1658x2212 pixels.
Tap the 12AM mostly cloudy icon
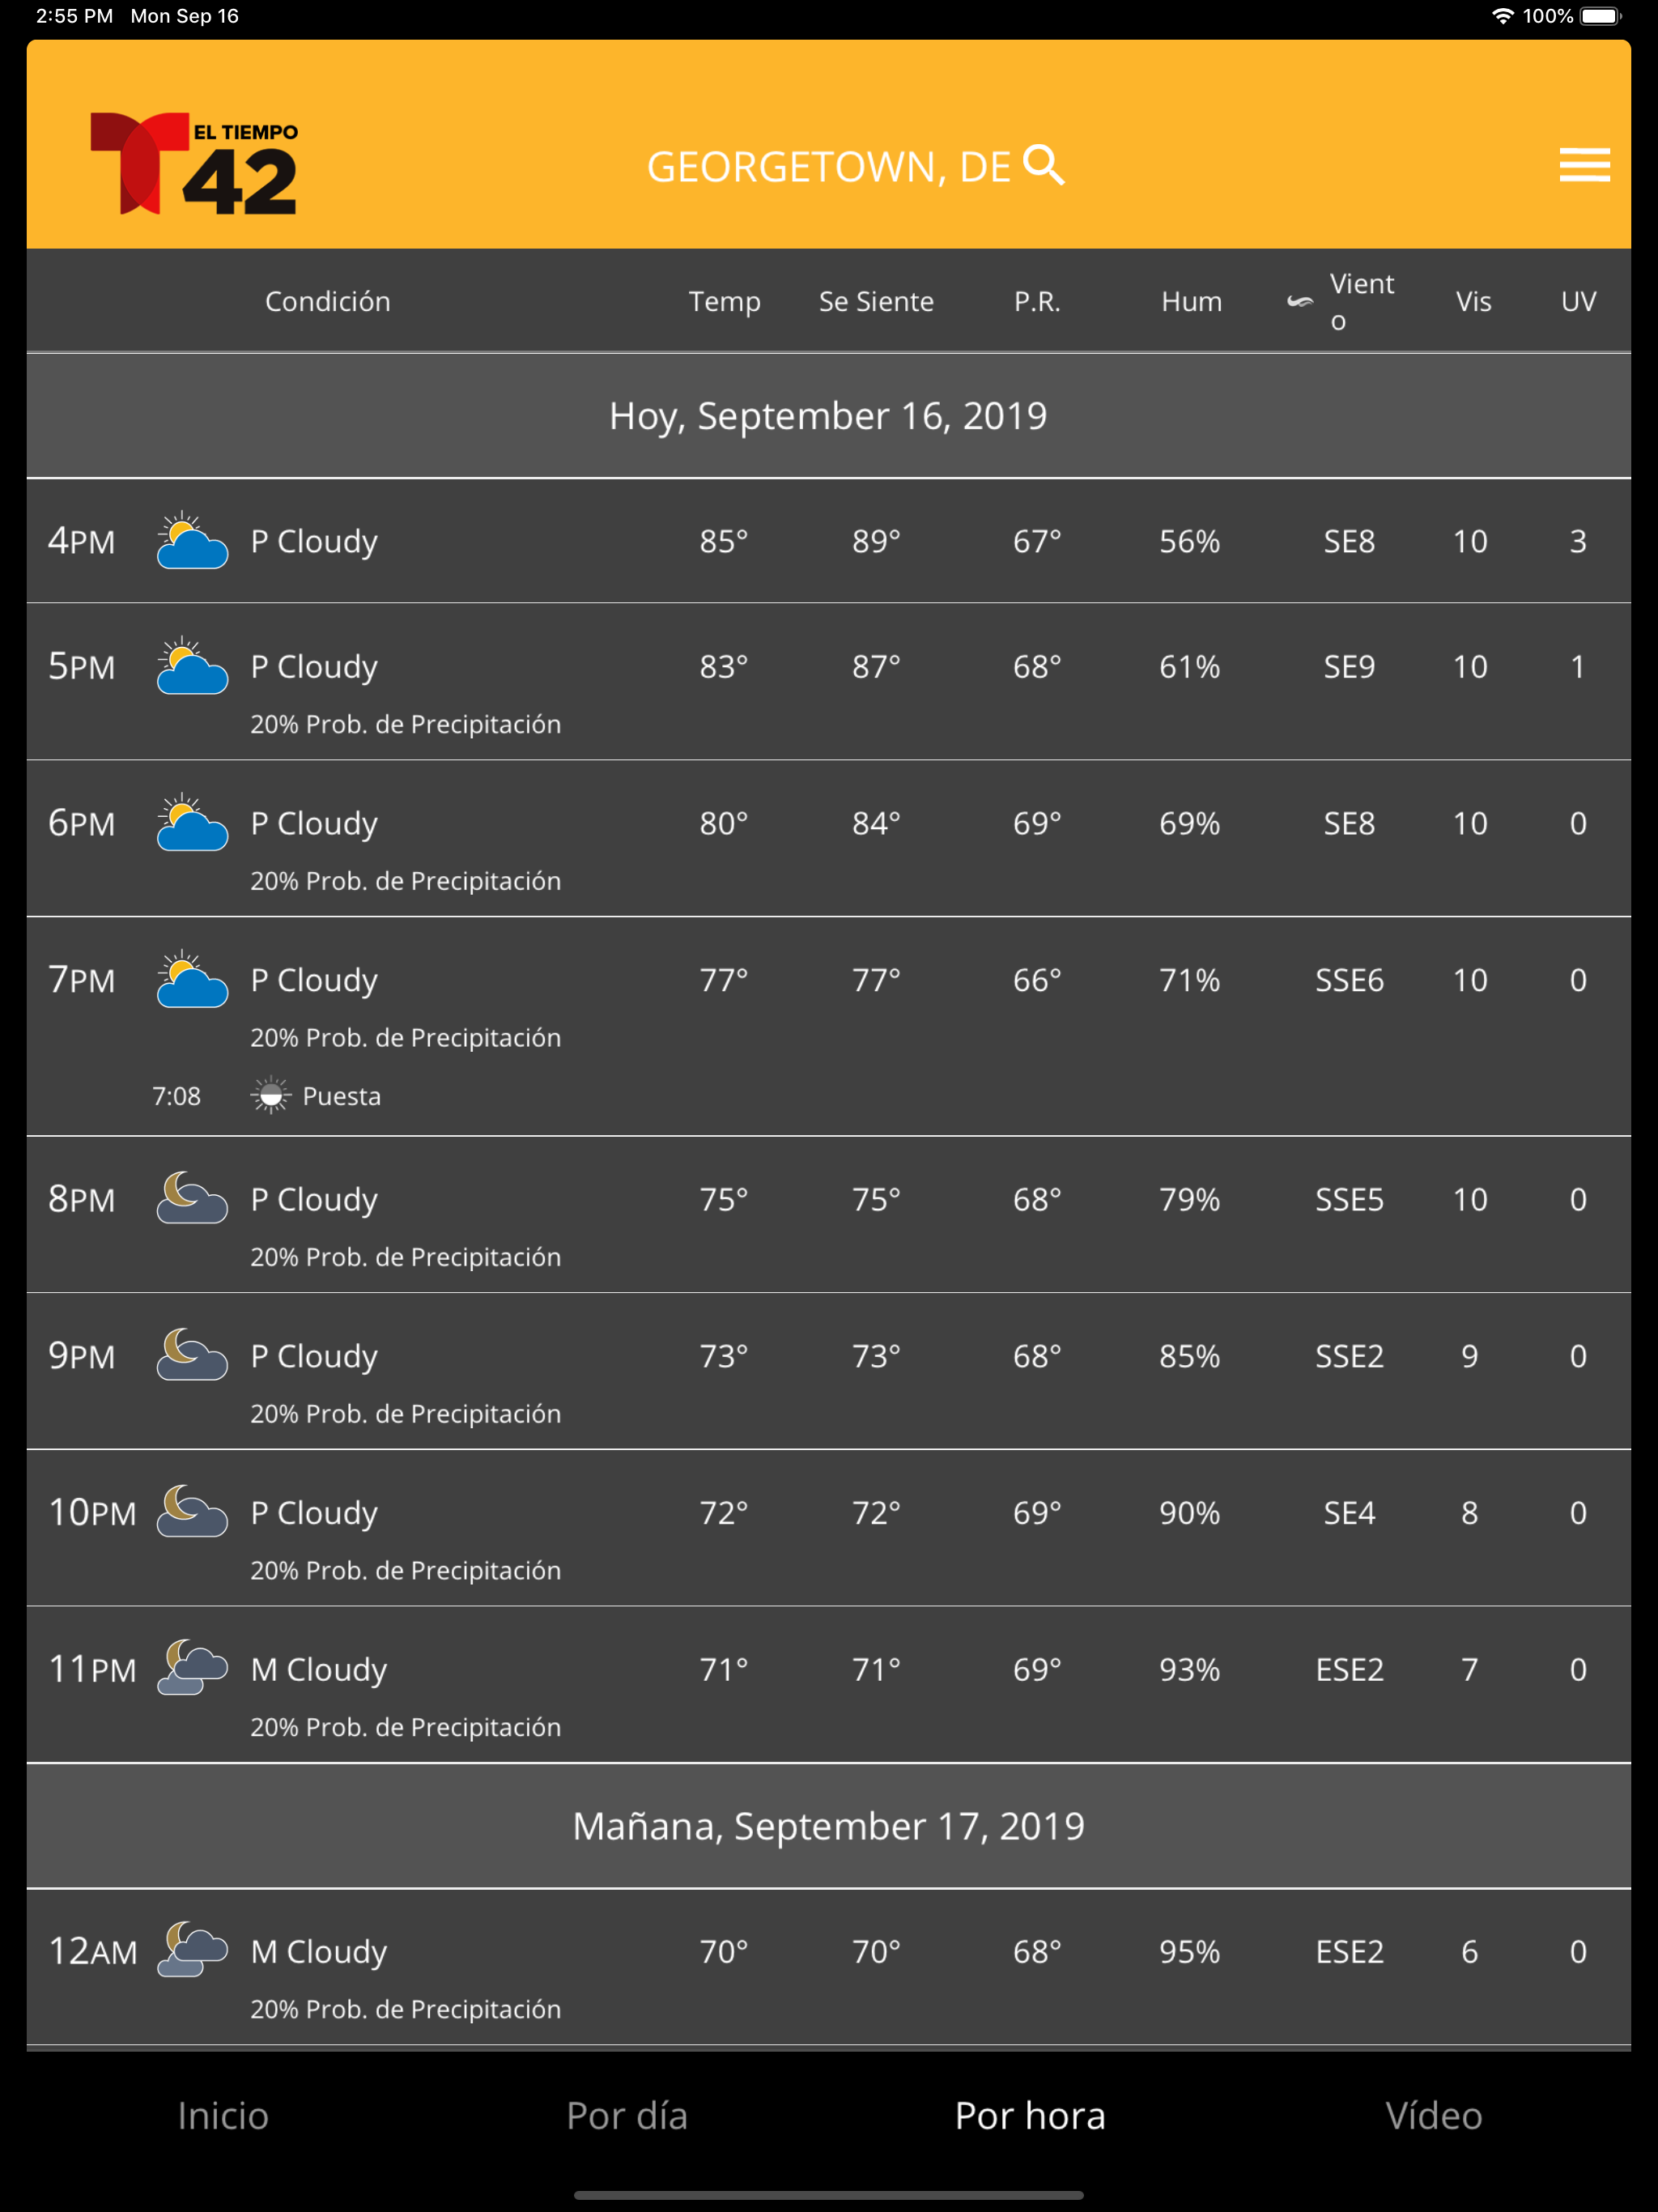click(x=192, y=1950)
